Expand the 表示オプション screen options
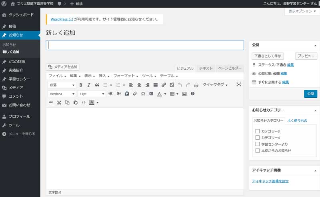 (x=302, y=11)
